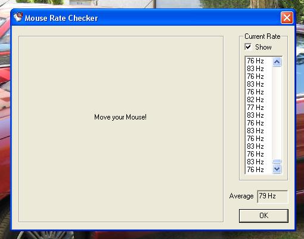Screen dimensions: 304x239
Task: Click the OK button
Action: (x=263, y=216)
